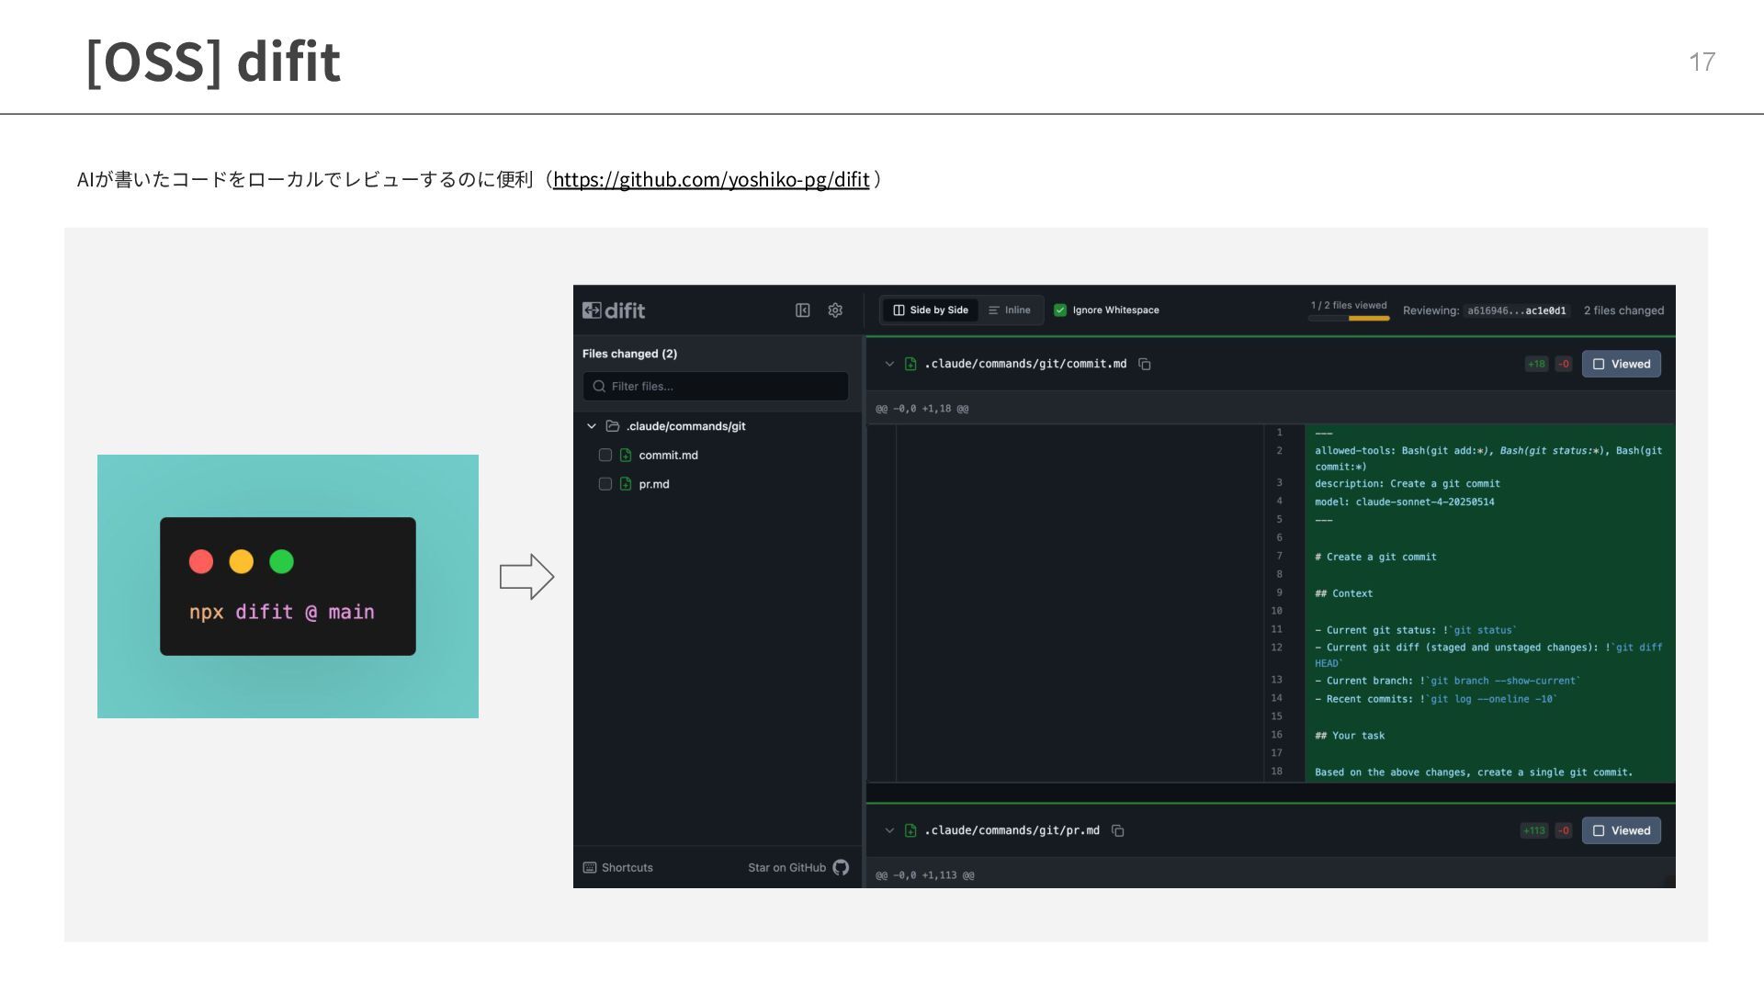Collapse the .claude/commands/git folder

[x=592, y=426]
